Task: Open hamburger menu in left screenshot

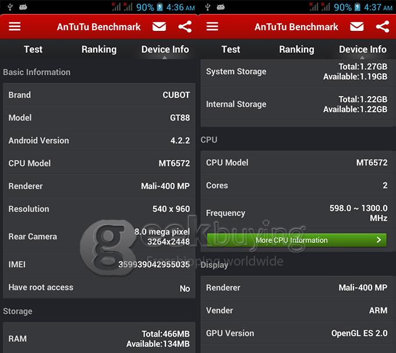Action: pyautogui.click(x=15, y=27)
